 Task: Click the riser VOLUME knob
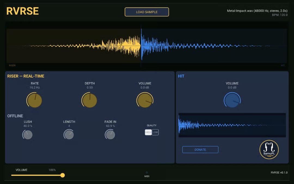[145, 100]
